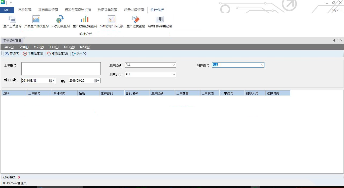Sort by 工单编号 column header
The width and height of the screenshot is (344, 188).
[39, 93]
